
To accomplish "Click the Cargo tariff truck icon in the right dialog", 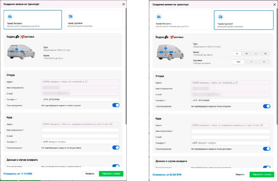I will pyautogui.click(x=220, y=17).
